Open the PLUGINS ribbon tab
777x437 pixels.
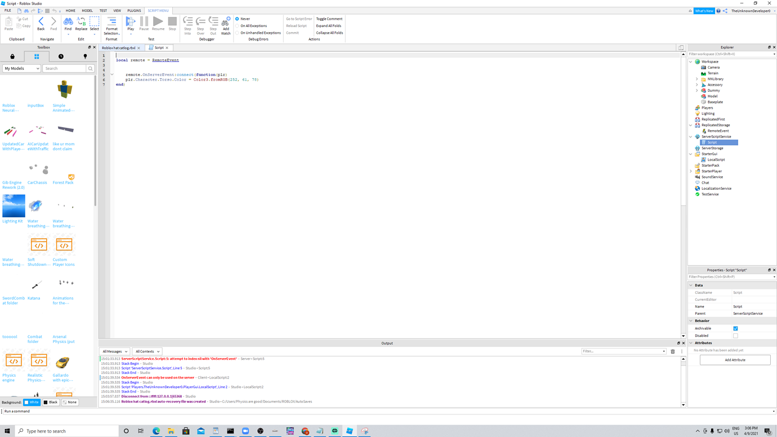point(134,11)
